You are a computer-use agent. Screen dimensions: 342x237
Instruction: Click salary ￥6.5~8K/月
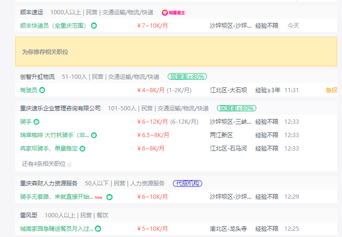coord(153,135)
